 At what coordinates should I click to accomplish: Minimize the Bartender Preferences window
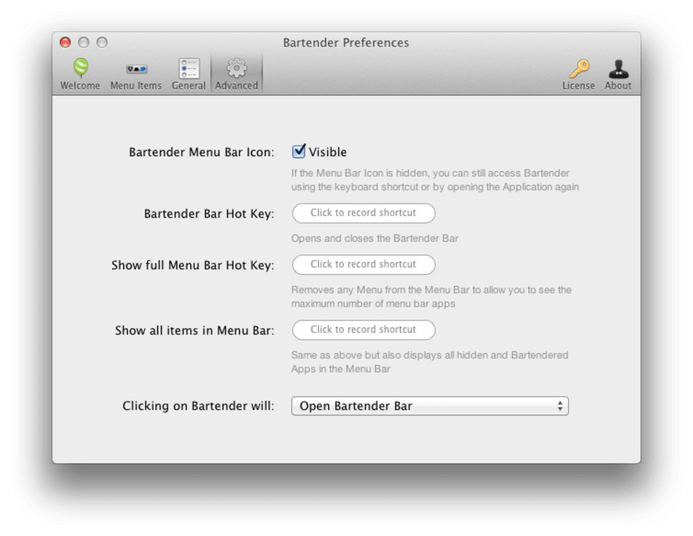pyautogui.click(x=84, y=42)
